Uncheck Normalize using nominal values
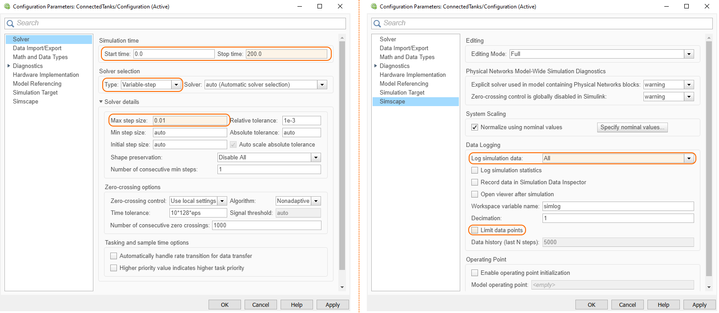This screenshot has width=719, height=313. 474,127
